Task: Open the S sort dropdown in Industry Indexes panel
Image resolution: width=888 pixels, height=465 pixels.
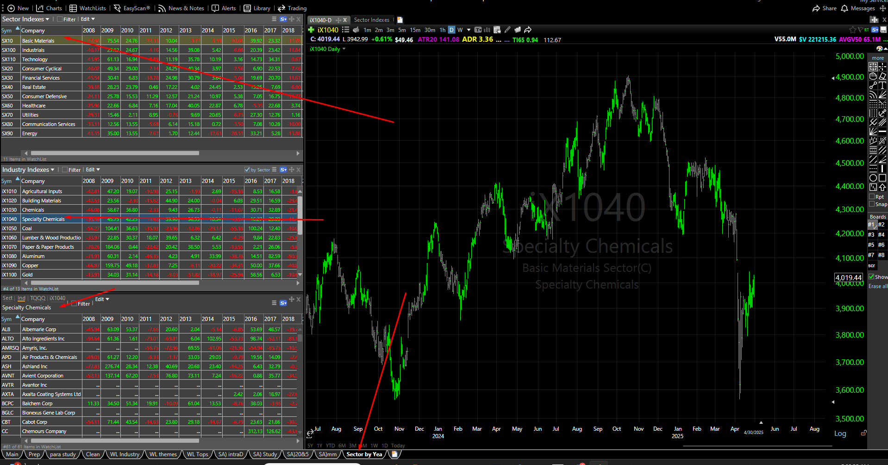Action: (x=283, y=170)
